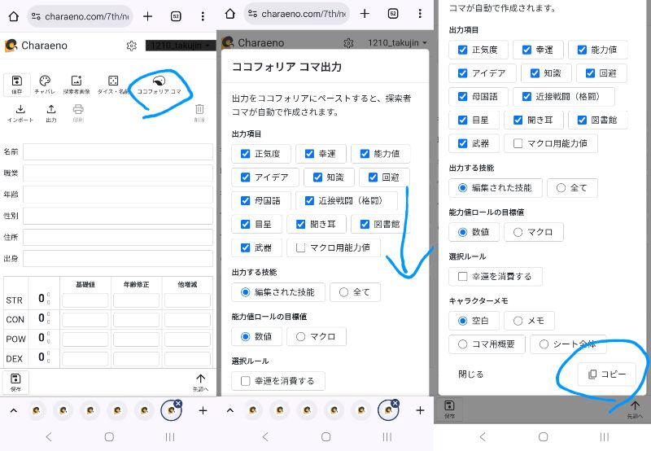Viewport: 651px width, 451px height.
Task: Click the 出身 input field
Action: (x=117, y=258)
